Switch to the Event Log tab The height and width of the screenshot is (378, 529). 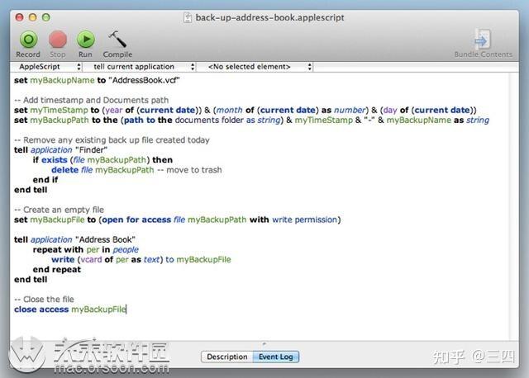pyautogui.click(x=276, y=357)
